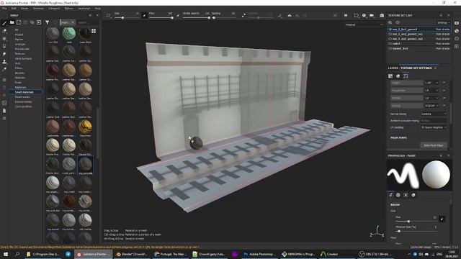Image resolution: width=461 pixels, height=259 pixels.
Task: Select Smart masks shelf category
Action: pyautogui.click(x=22, y=97)
